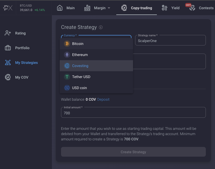Open Rating in the sidebar
The width and height of the screenshot is (215, 169).
point(15,33)
